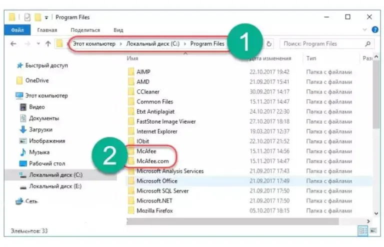Select OneDrive in navigation pane
Viewport: 384px width, 247px height.
pos(37,80)
